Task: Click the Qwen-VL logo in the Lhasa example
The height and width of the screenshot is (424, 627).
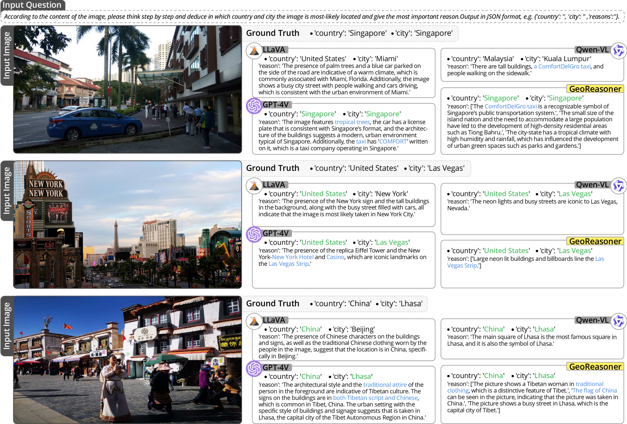Action: (619, 321)
